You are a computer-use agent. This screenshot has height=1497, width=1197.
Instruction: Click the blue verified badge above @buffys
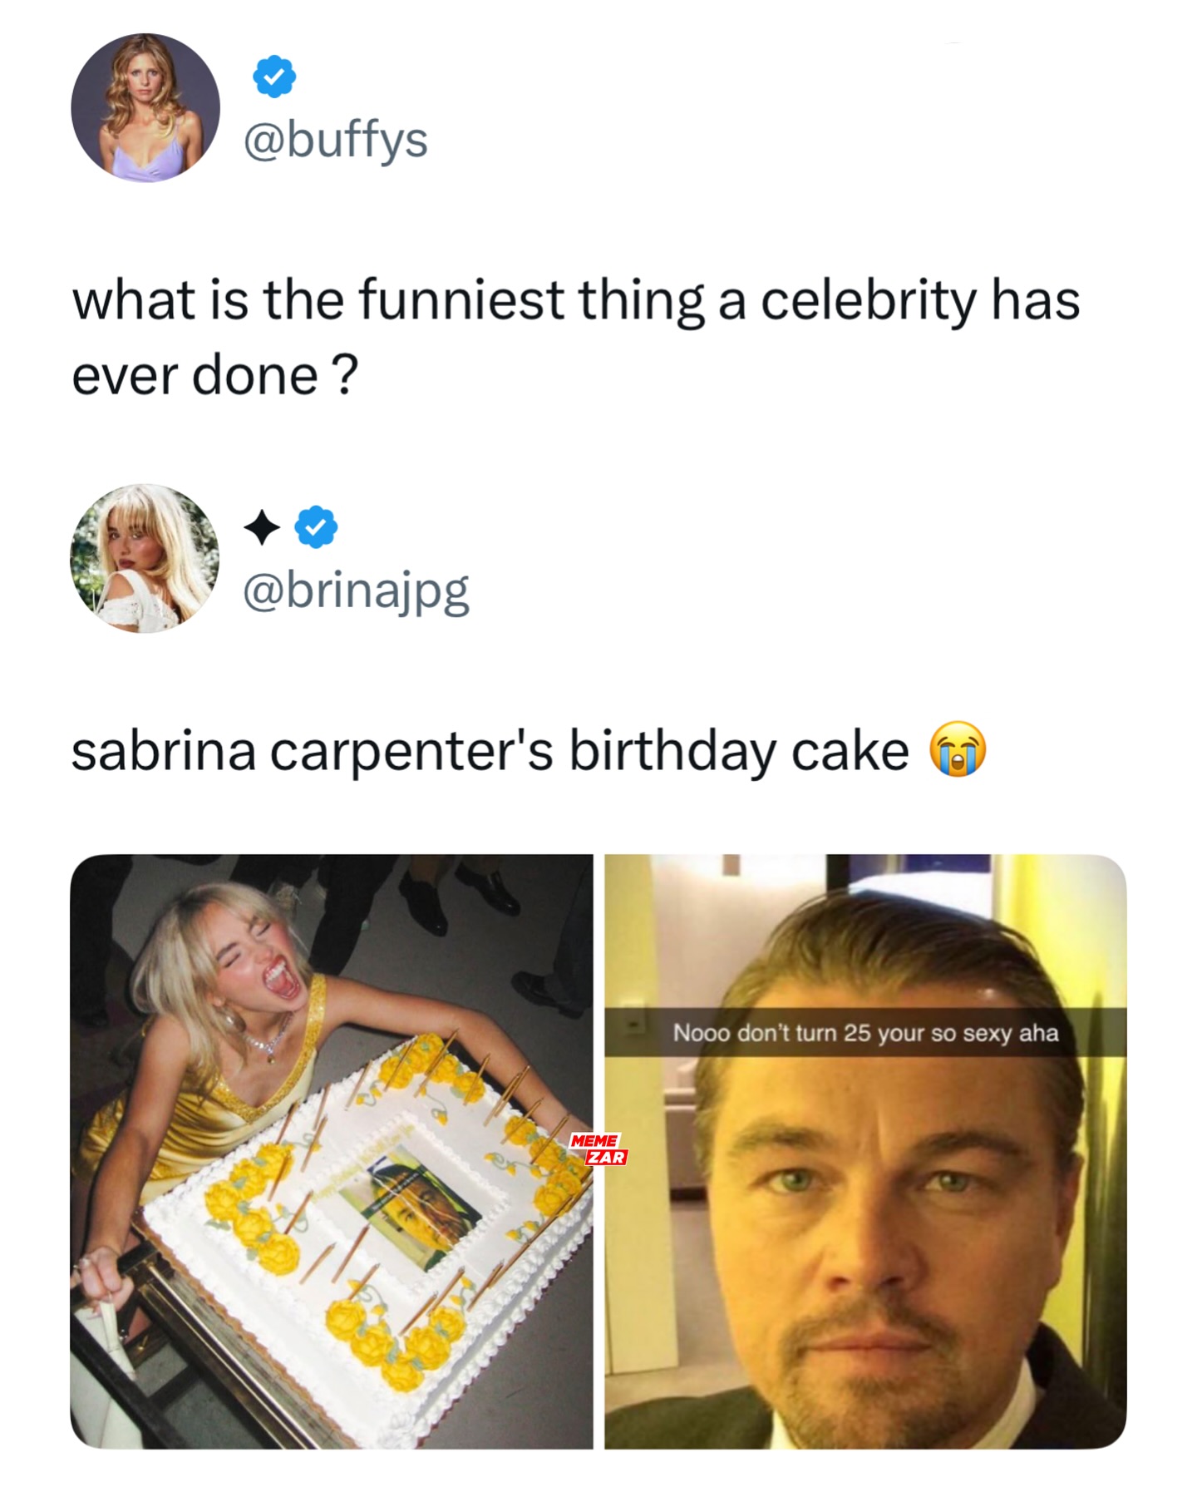pyautogui.click(x=273, y=77)
